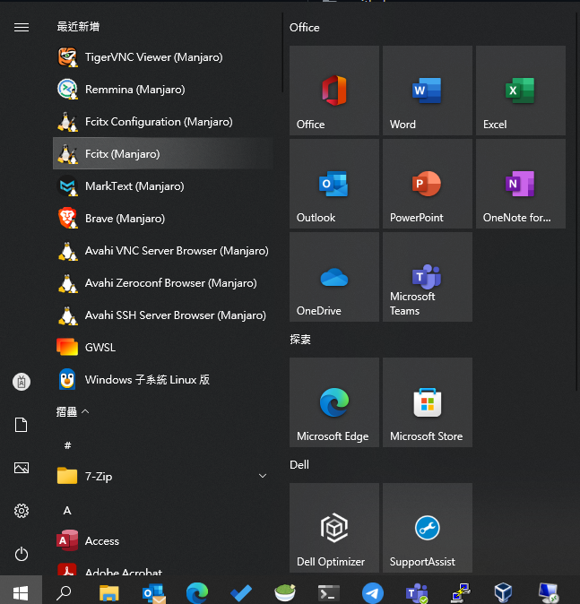Open Microsoft Store tile
Screen dimensions: 580x604
tap(428, 402)
